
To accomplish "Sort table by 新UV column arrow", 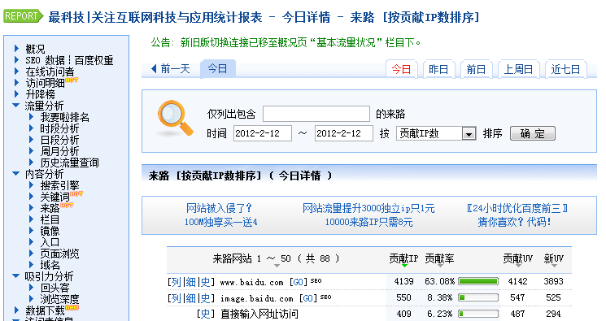I will point(554,266).
